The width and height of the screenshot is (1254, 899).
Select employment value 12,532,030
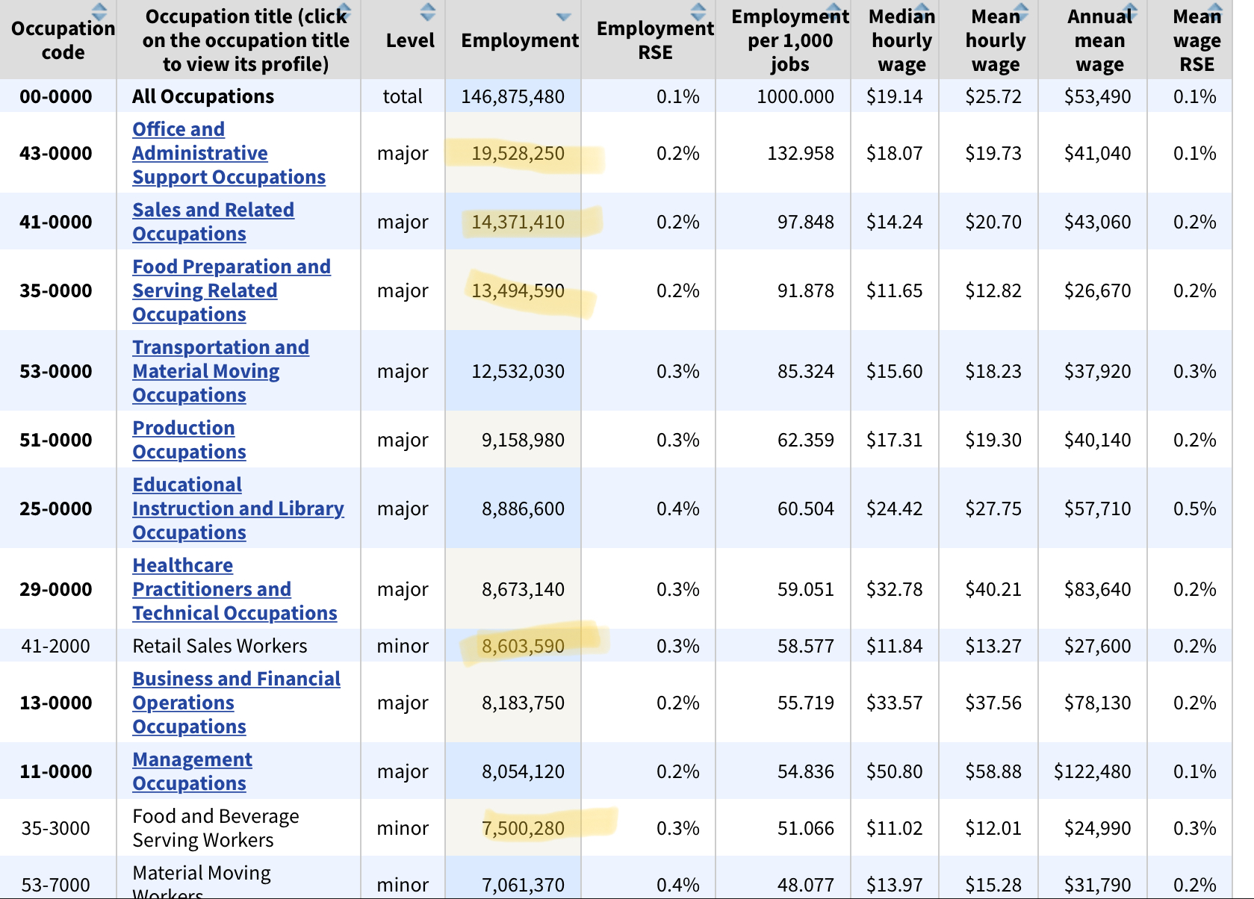pos(518,371)
